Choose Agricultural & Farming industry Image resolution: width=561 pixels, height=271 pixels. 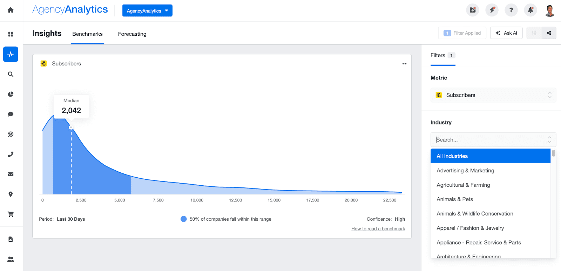(x=491, y=185)
